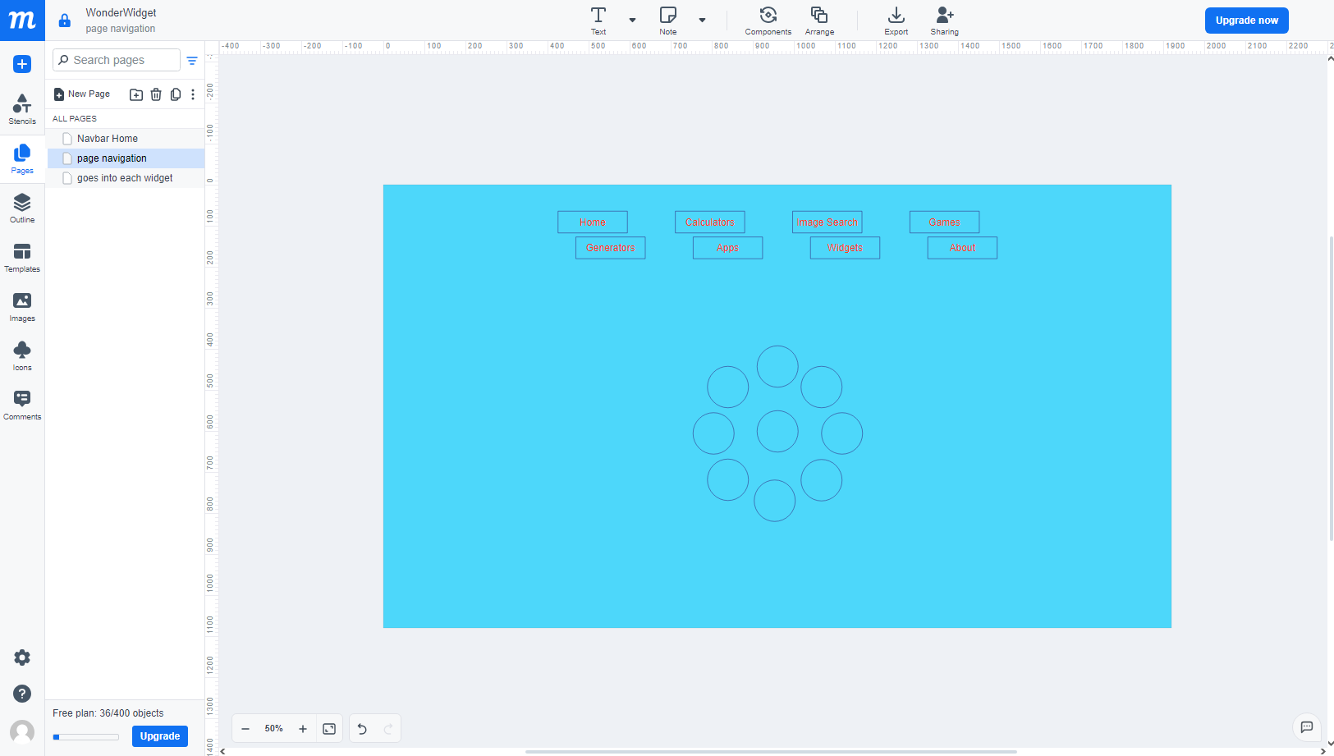Open the Stencils panel
This screenshot has height=756, width=1334.
(x=22, y=108)
